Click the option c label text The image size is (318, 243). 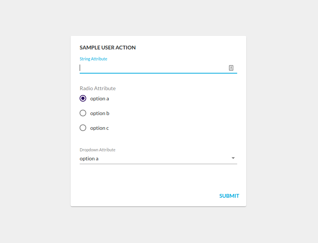[x=99, y=128]
